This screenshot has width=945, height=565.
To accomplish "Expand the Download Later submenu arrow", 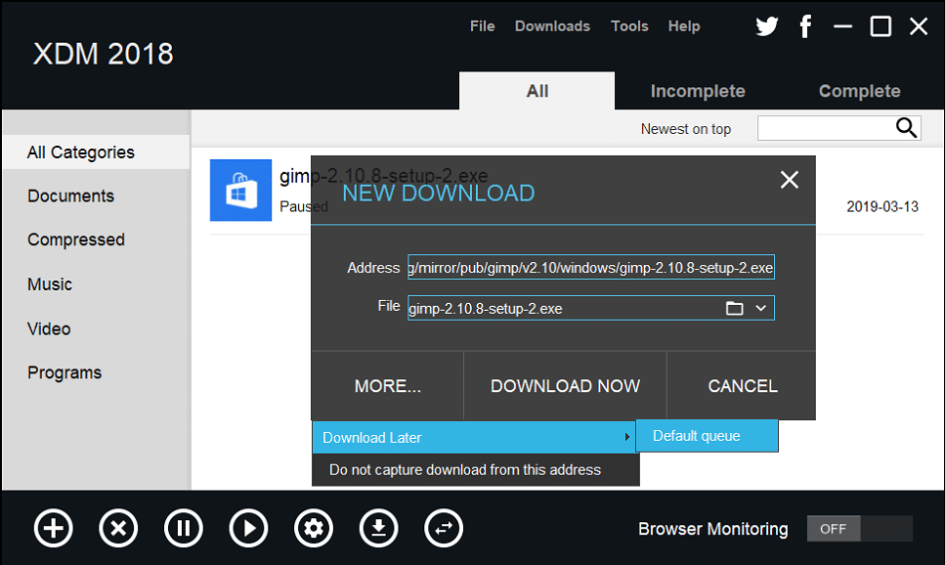I will tap(626, 437).
